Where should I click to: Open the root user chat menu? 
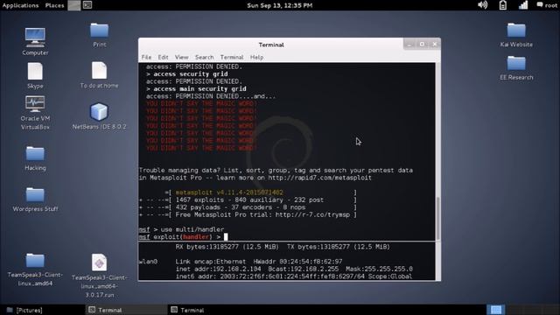(547, 5)
